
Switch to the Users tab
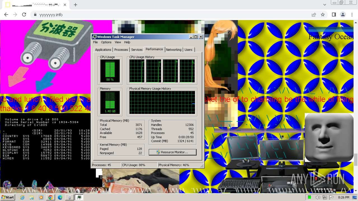tap(189, 50)
